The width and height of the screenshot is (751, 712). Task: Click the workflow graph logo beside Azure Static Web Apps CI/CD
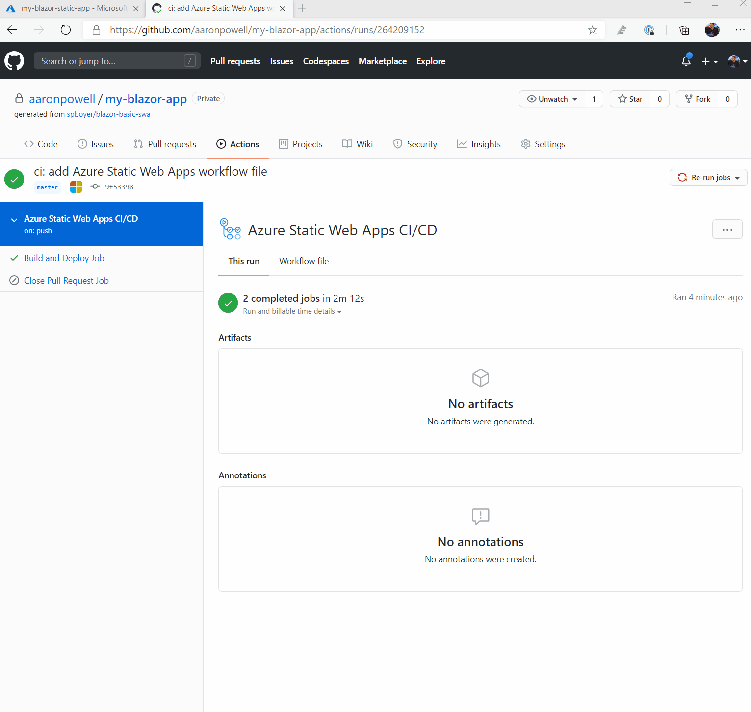231,229
